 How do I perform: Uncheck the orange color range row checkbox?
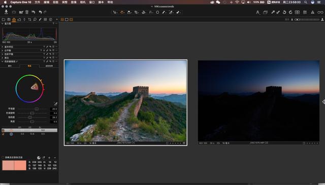click(x=3, y=130)
